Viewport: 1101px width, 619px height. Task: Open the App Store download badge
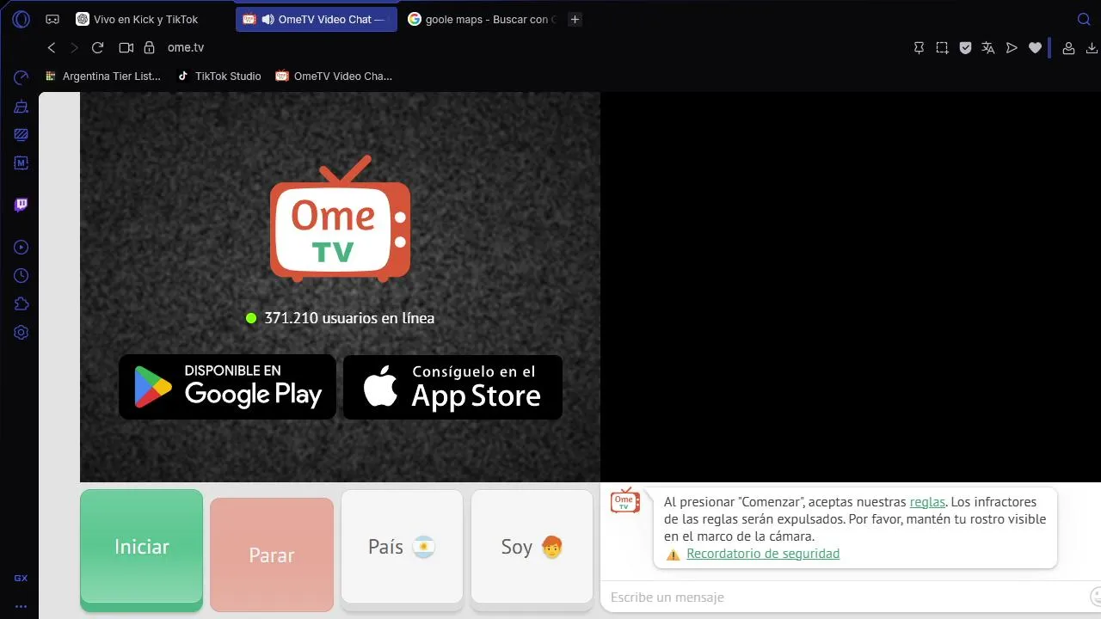452,387
